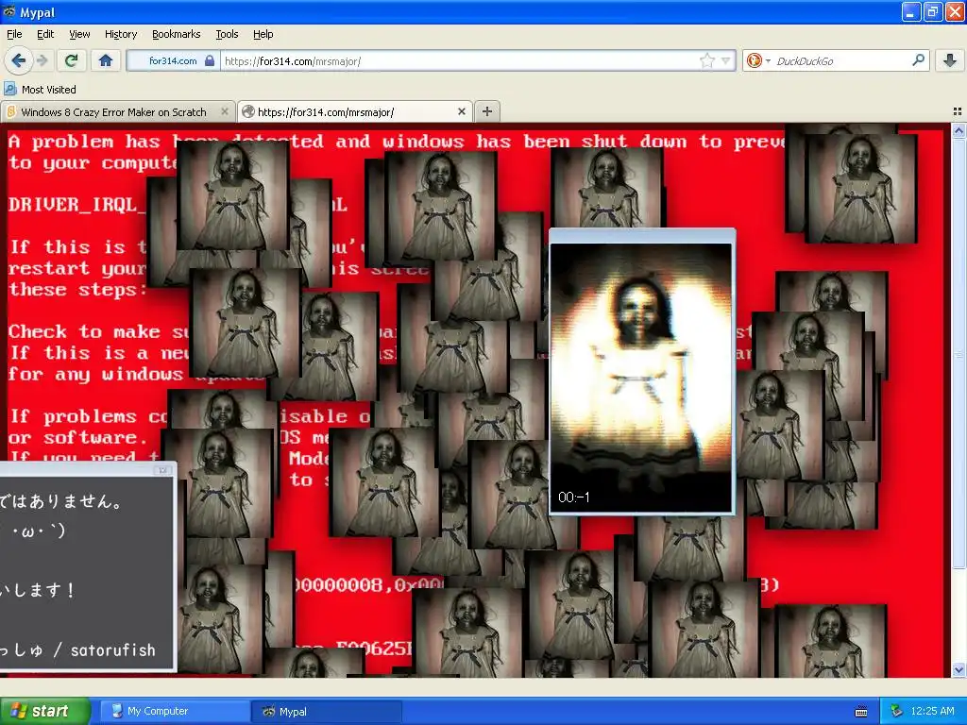The height and width of the screenshot is (725, 967).
Task: Open the Help menu
Action: click(x=263, y=34)
